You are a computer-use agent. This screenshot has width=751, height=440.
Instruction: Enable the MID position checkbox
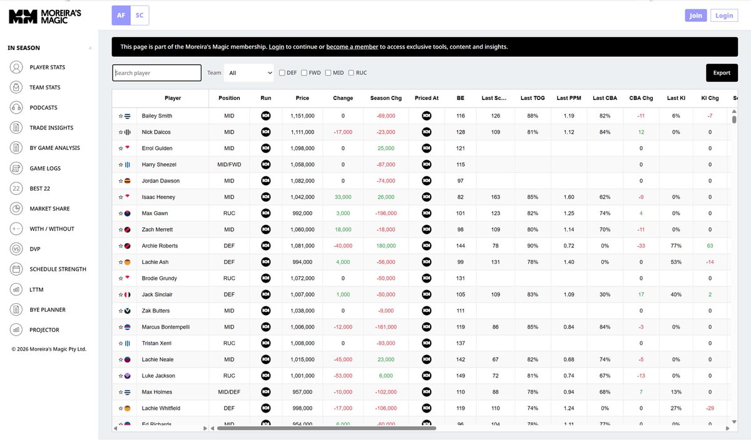click(328, 73)
